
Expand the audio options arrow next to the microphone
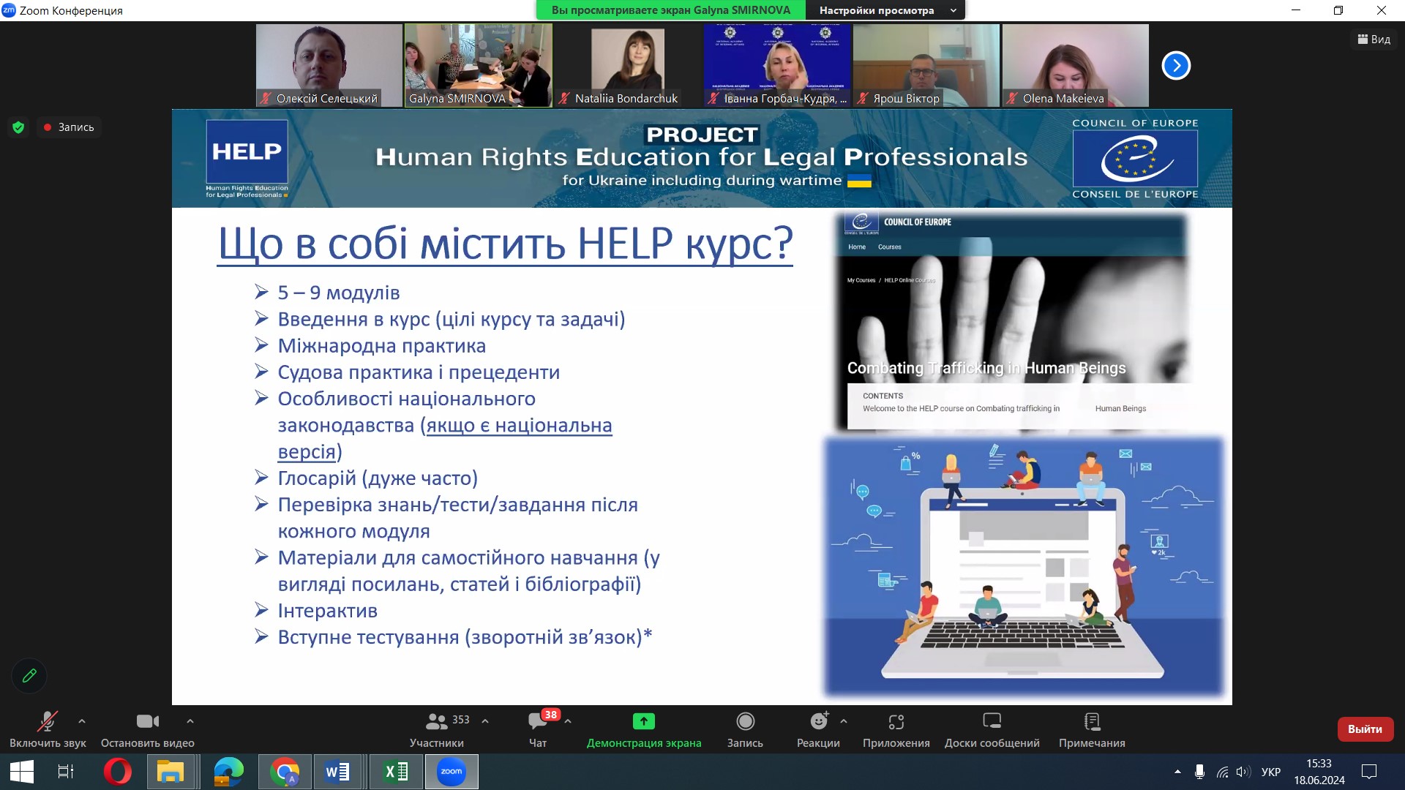coord(82,721)
